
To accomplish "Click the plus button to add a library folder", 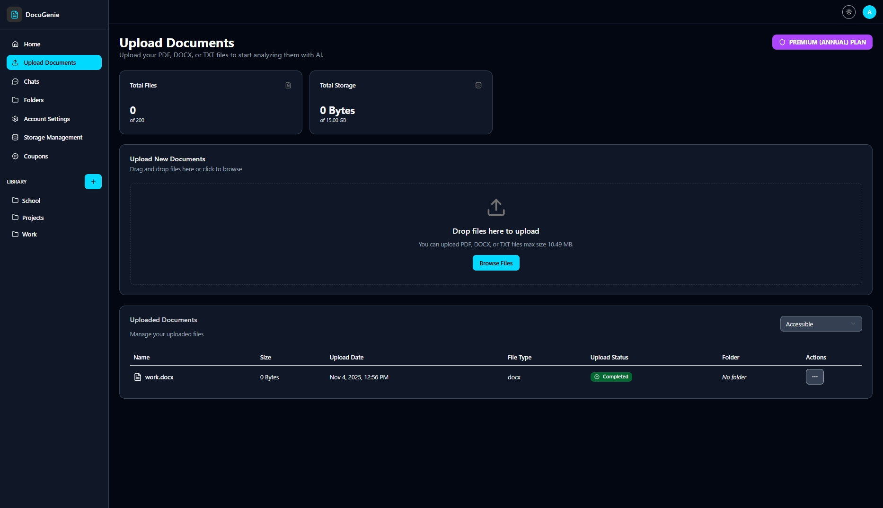I will pyautogui.click(x=93, y=182).
